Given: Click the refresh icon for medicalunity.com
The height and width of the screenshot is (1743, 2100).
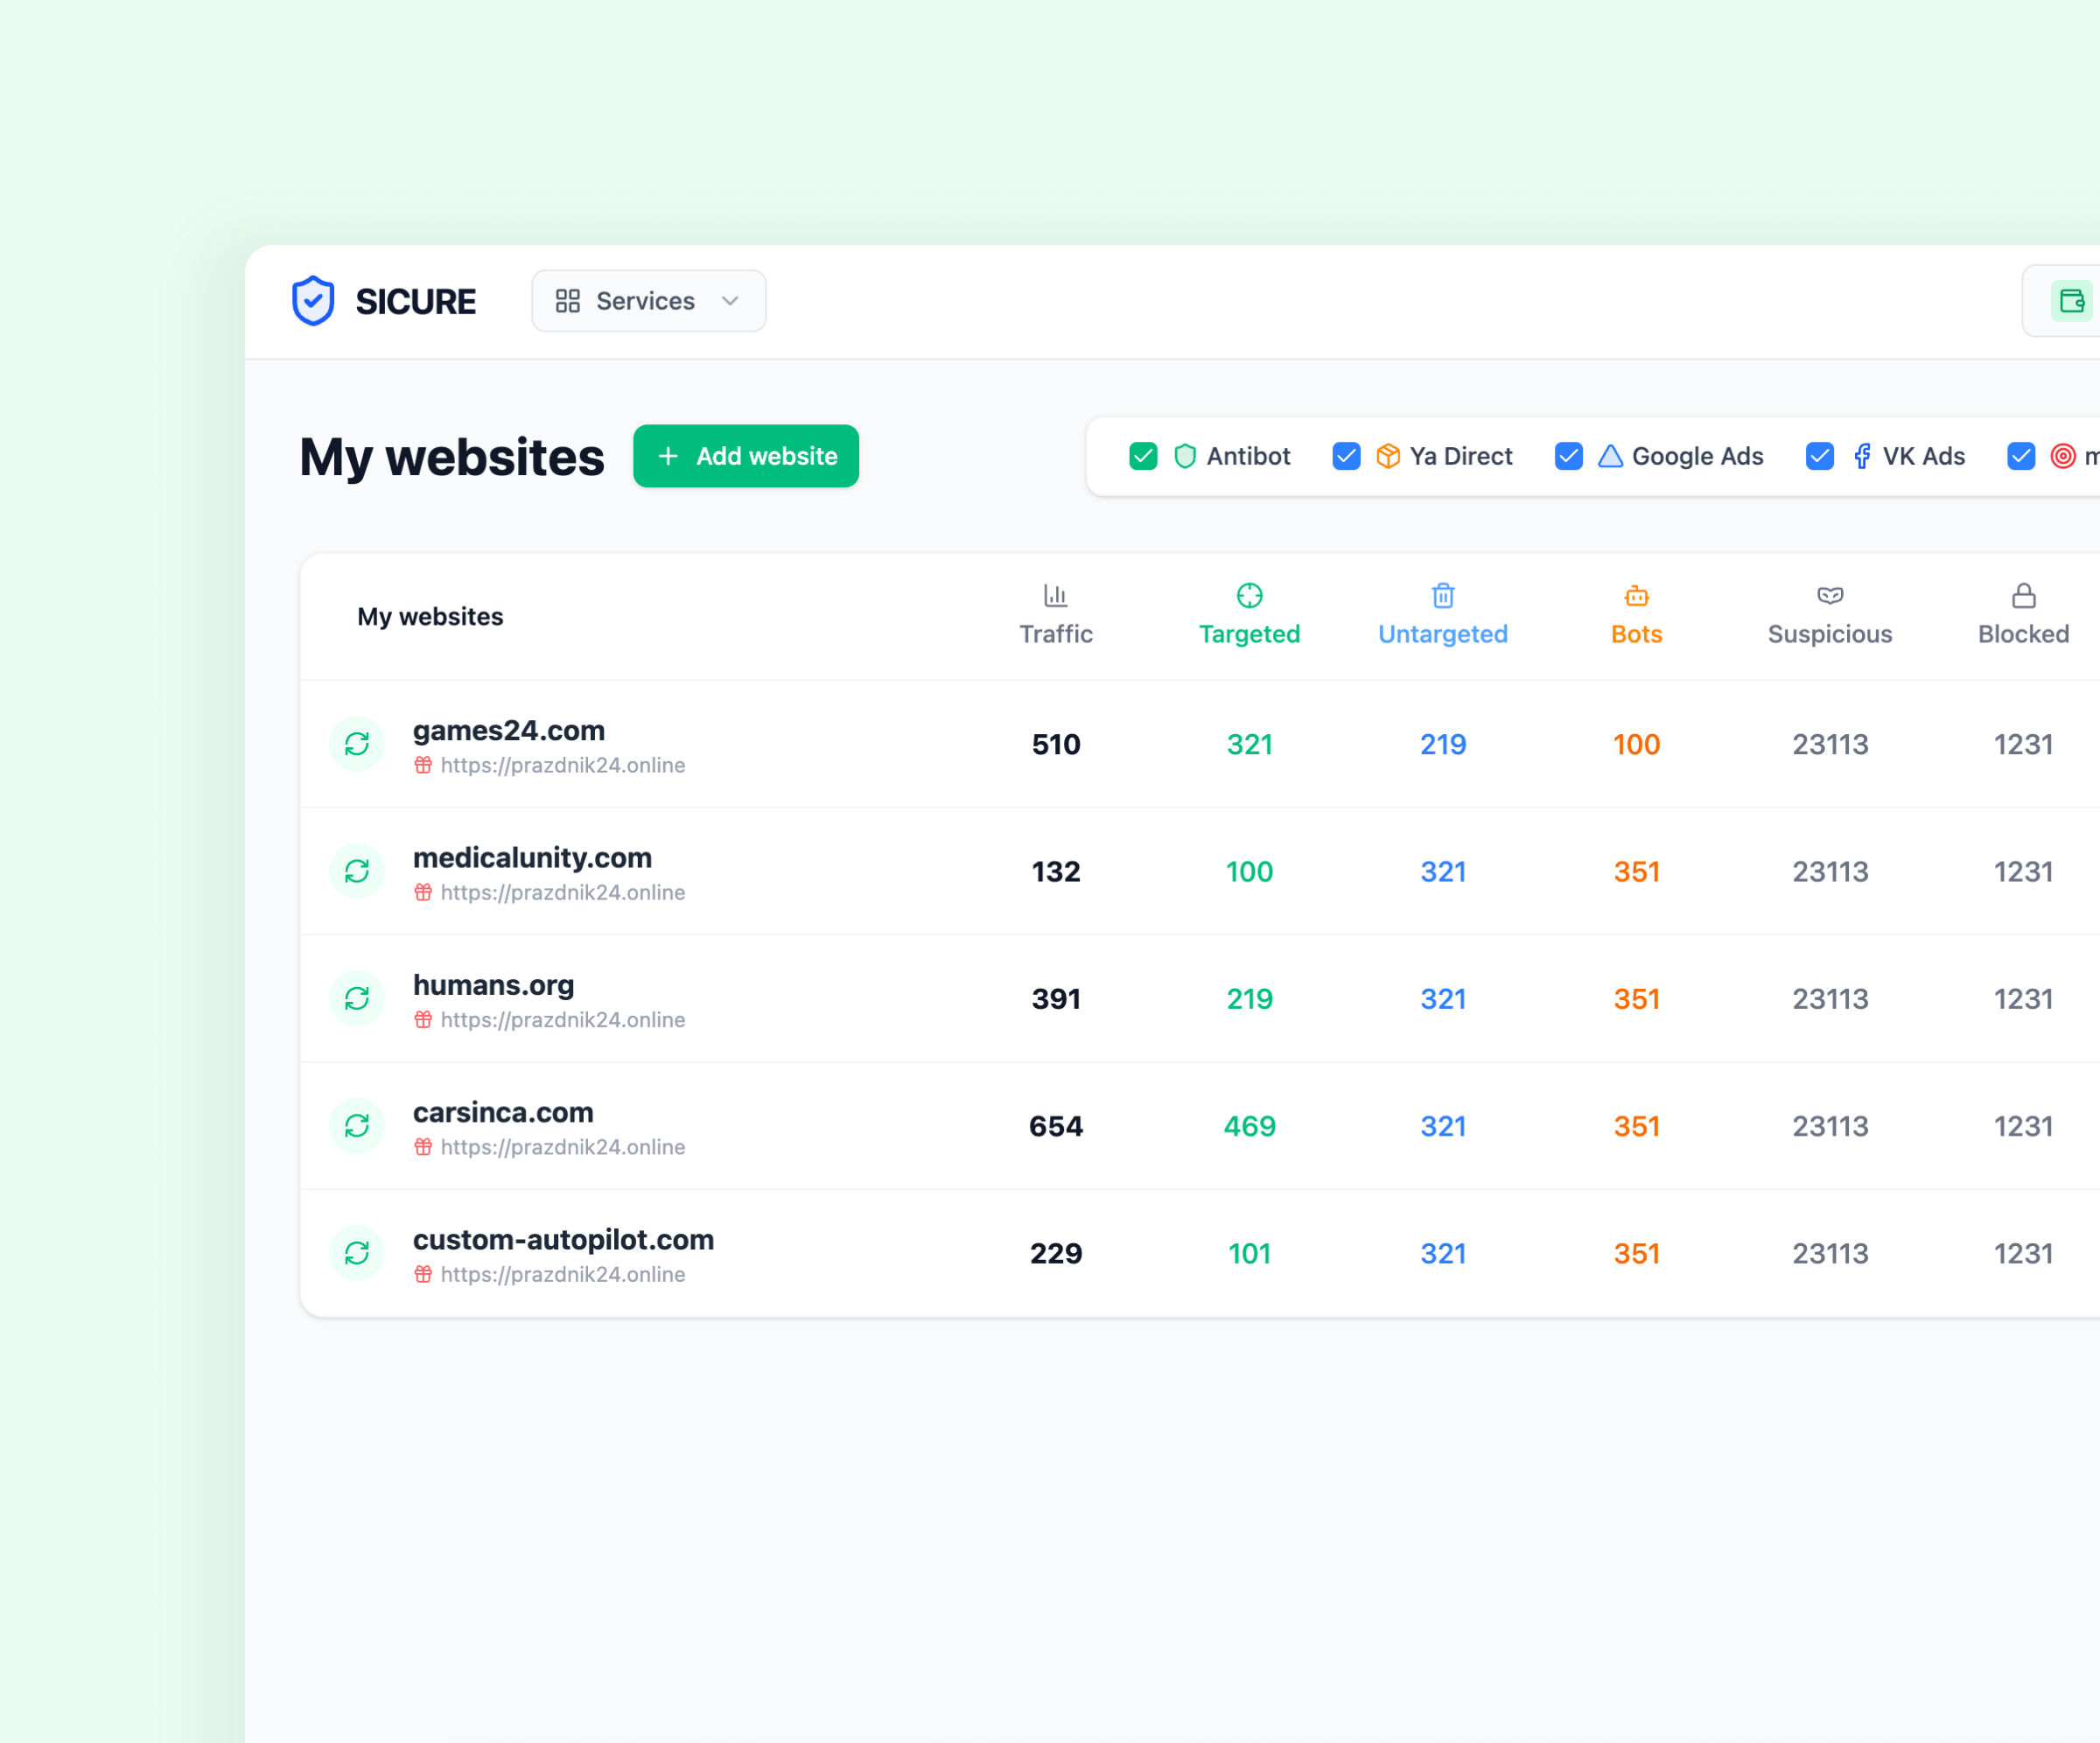Looking at the screenshot, I should point(357,871).
